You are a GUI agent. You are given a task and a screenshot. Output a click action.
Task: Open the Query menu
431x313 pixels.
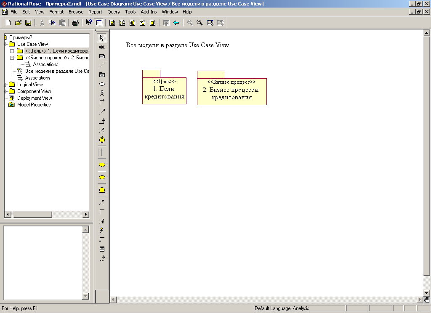click(114, 12)
